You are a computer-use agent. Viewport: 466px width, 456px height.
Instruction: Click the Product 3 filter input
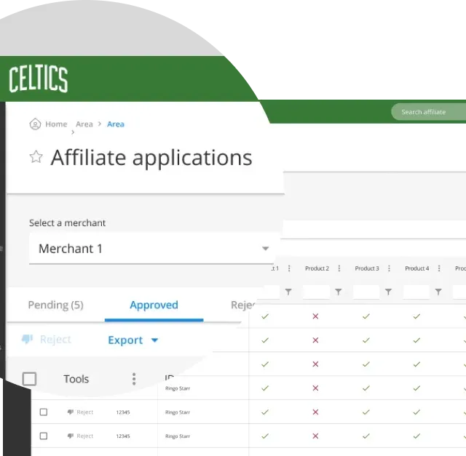point(366,292)
